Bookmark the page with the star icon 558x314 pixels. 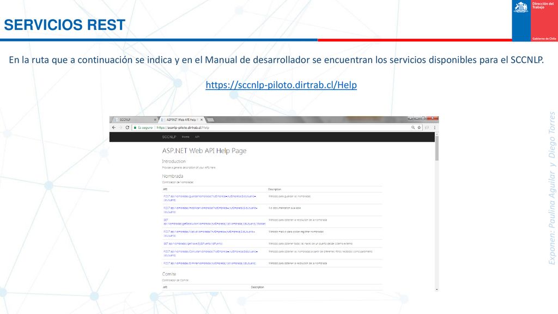(419, 128)
